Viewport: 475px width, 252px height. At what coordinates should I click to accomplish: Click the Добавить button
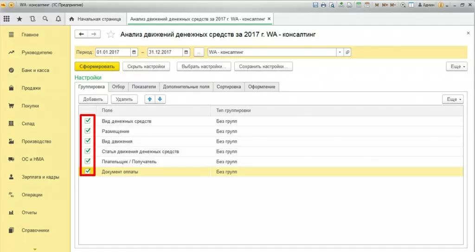click(93, 99)
